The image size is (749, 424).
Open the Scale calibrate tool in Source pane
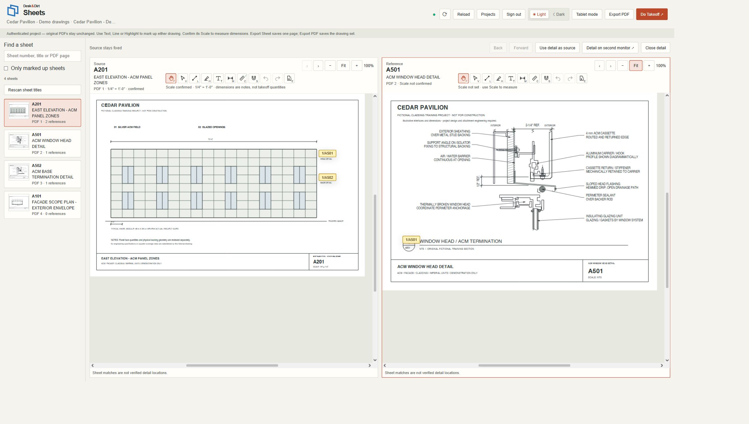[242, 78]
